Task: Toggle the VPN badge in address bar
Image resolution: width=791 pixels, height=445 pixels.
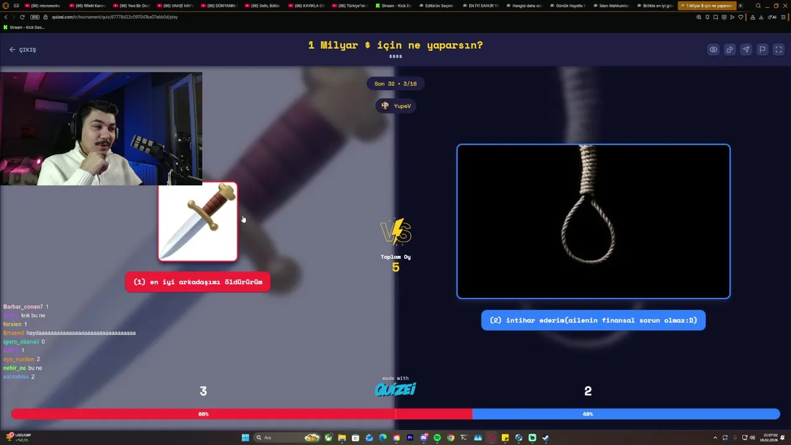Action: [x=35, y=17]
